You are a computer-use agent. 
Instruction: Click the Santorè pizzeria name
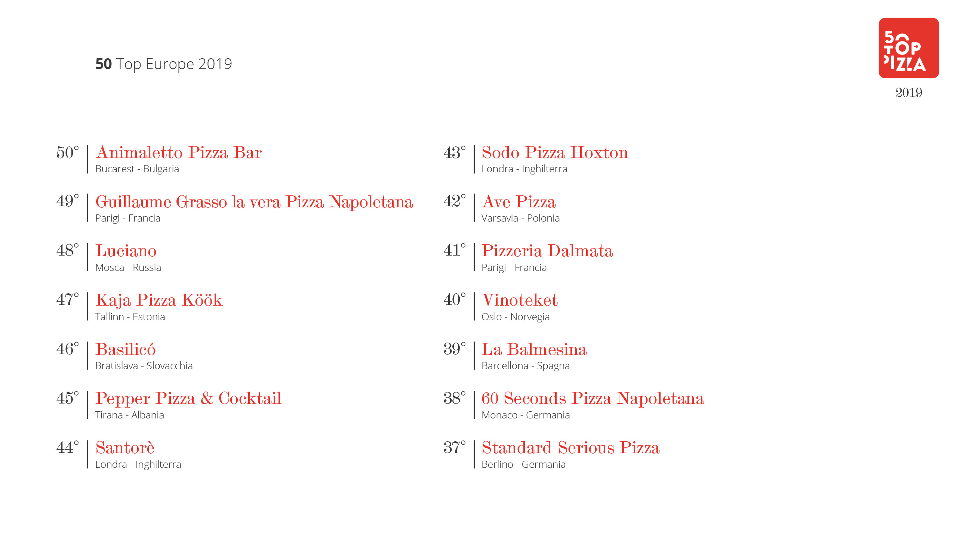(x=125, y=448)
